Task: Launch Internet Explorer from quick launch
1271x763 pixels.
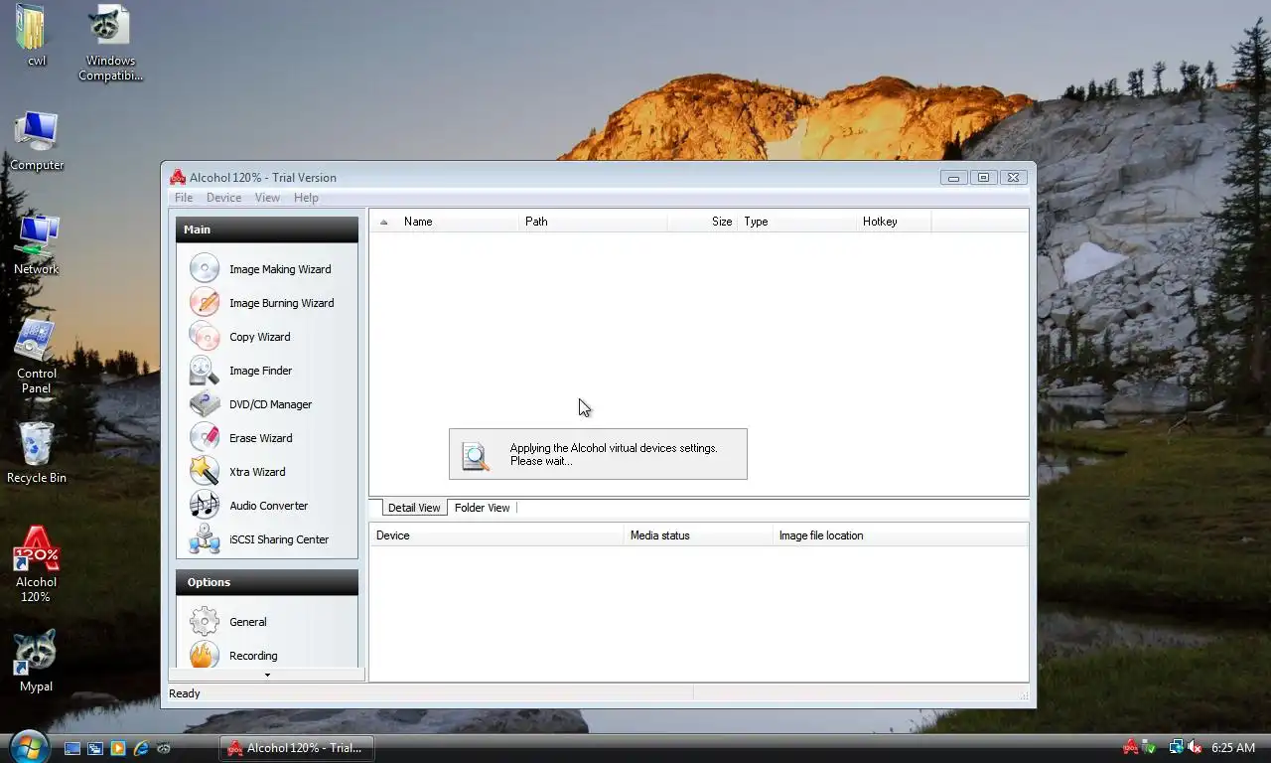Action: point(141,748)
